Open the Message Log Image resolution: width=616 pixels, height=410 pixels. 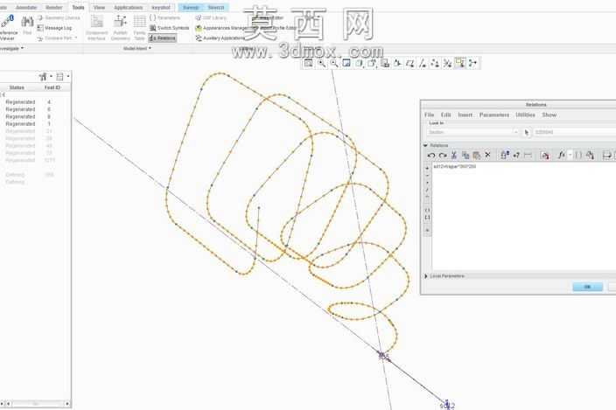[54, 28]
